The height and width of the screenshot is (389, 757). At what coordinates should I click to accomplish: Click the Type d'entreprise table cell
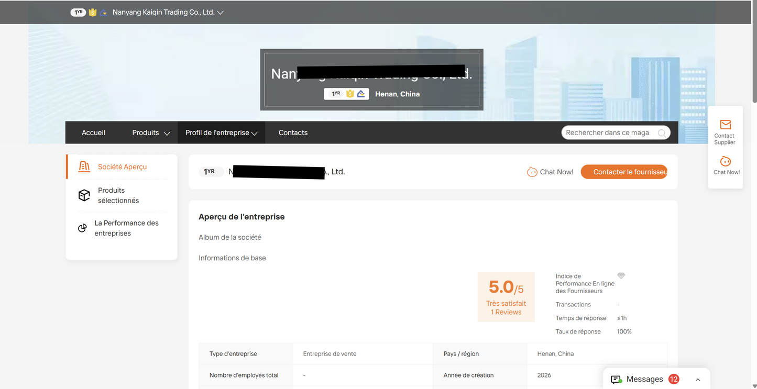click(246, 354)
